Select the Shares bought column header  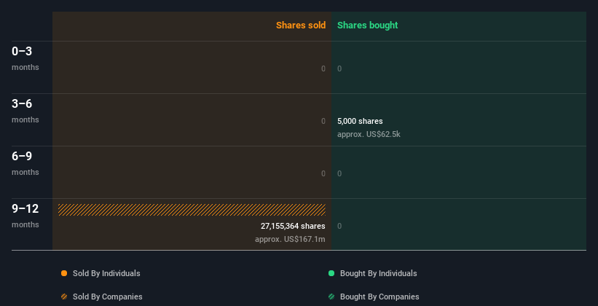coord(367,25)
